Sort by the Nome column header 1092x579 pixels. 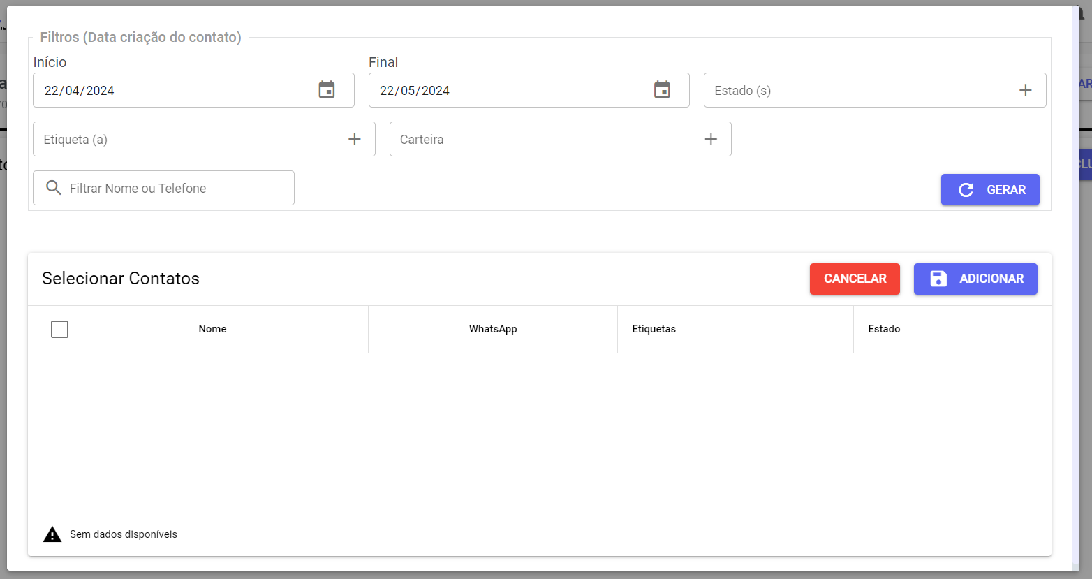point(212,329)
